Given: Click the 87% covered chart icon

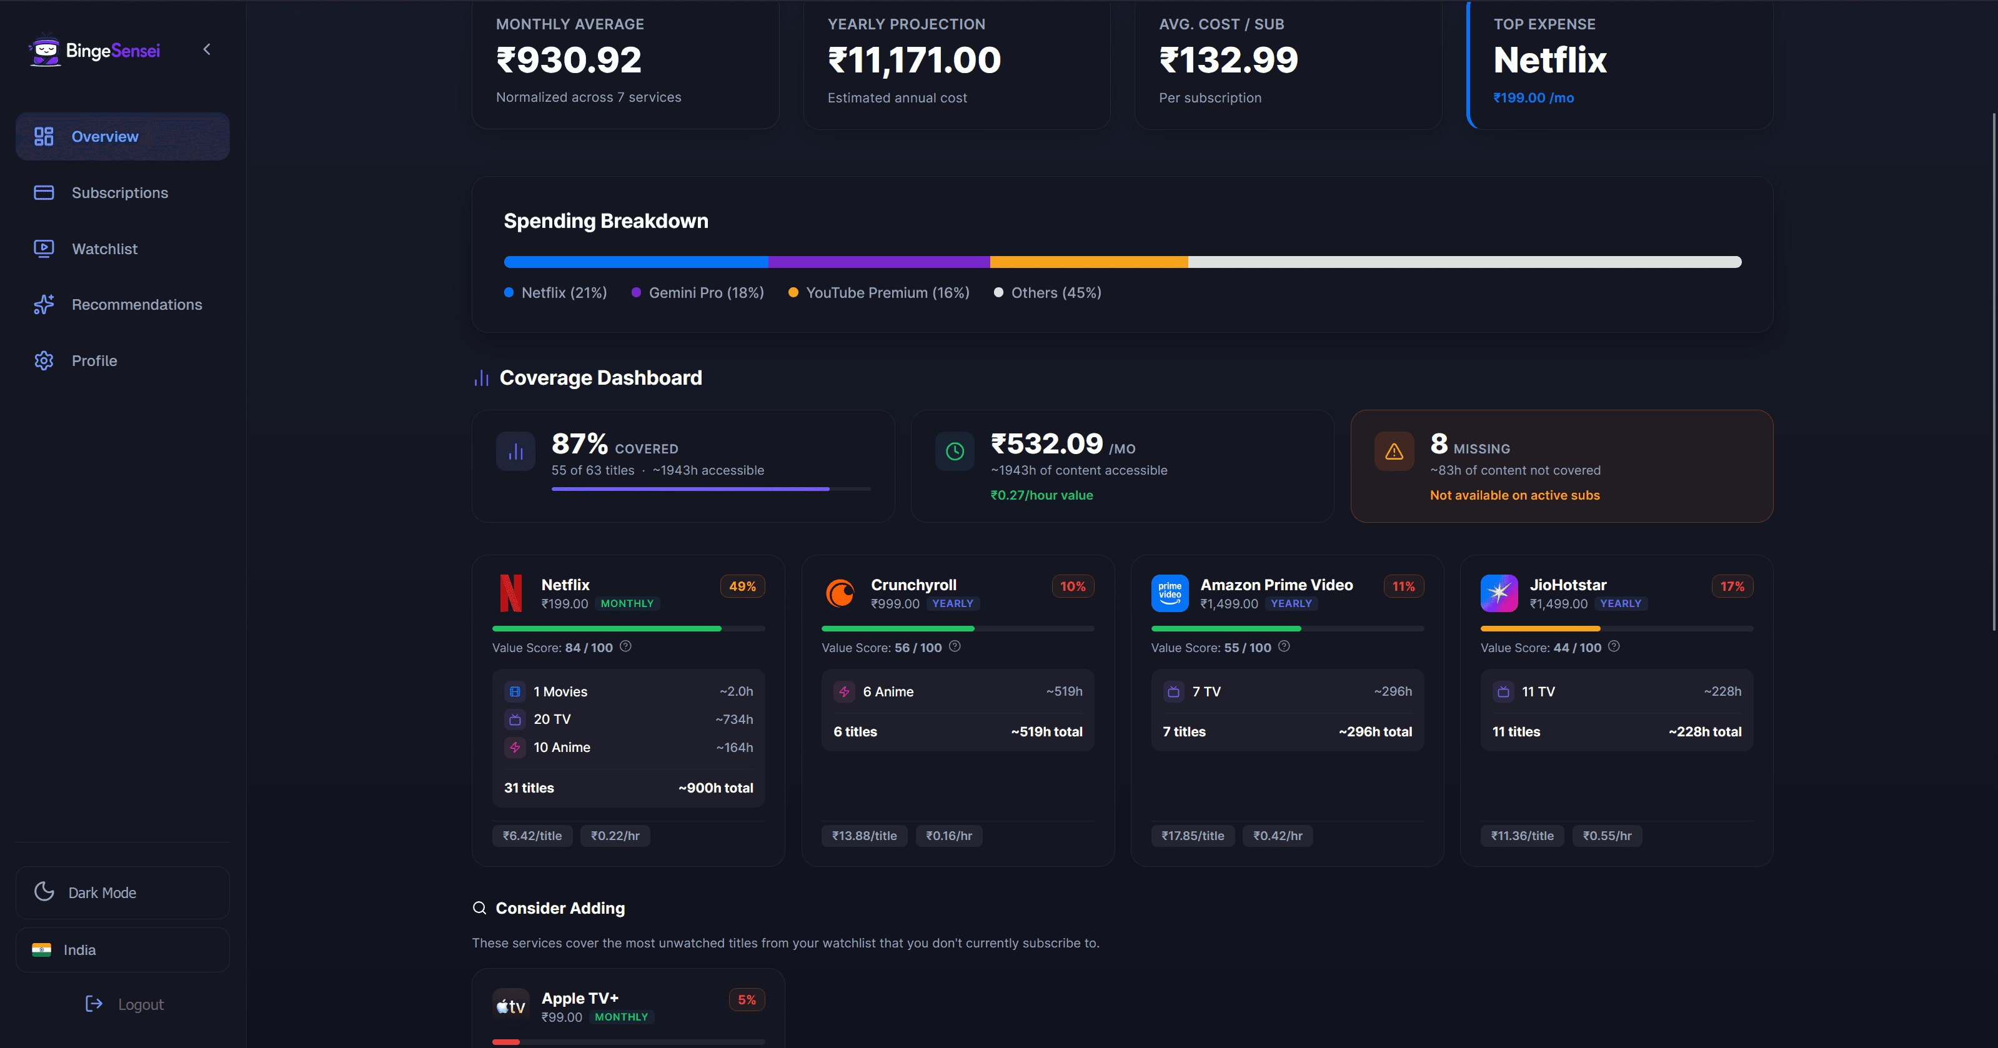Looking at the screenshot, I should click(x=516, y=452).
